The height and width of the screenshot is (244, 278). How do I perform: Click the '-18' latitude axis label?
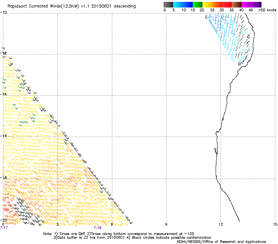(3, 178)
